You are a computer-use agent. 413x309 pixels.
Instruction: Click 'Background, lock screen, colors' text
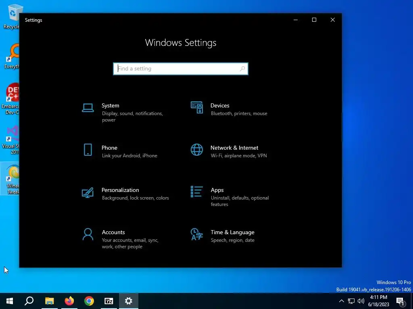(x=136, y=198)
